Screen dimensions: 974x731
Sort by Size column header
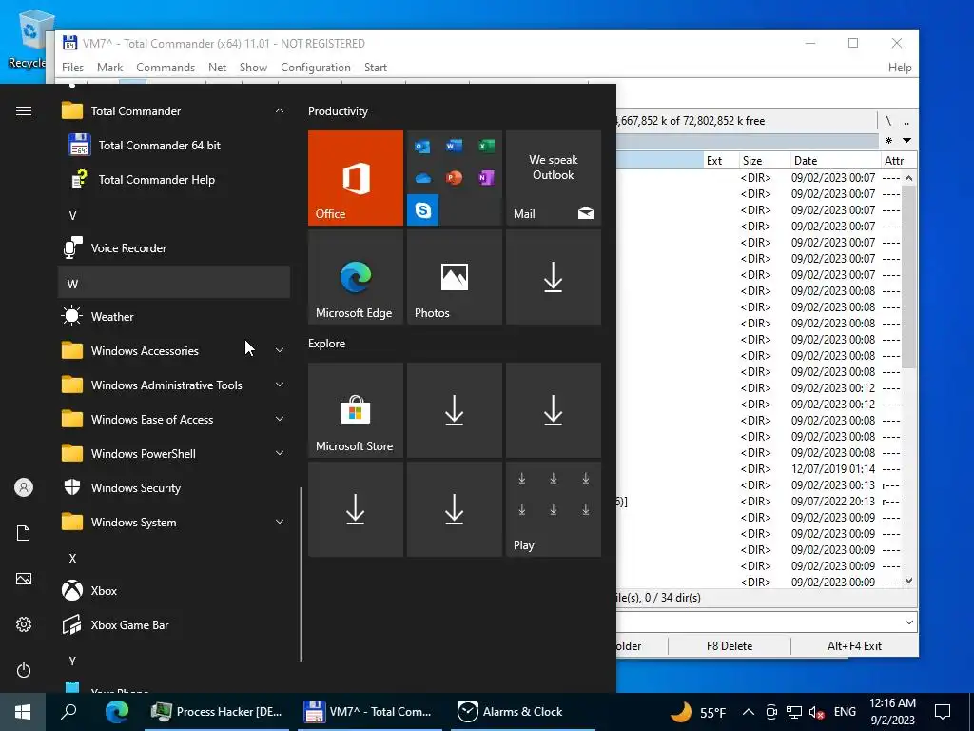(763, 160)
